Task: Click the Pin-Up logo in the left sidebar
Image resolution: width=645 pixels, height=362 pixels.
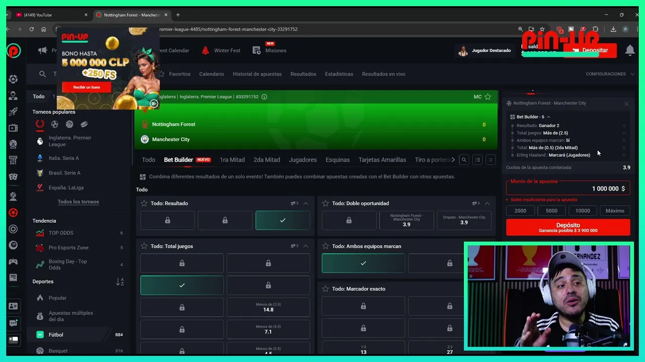Action: [14, 50]
